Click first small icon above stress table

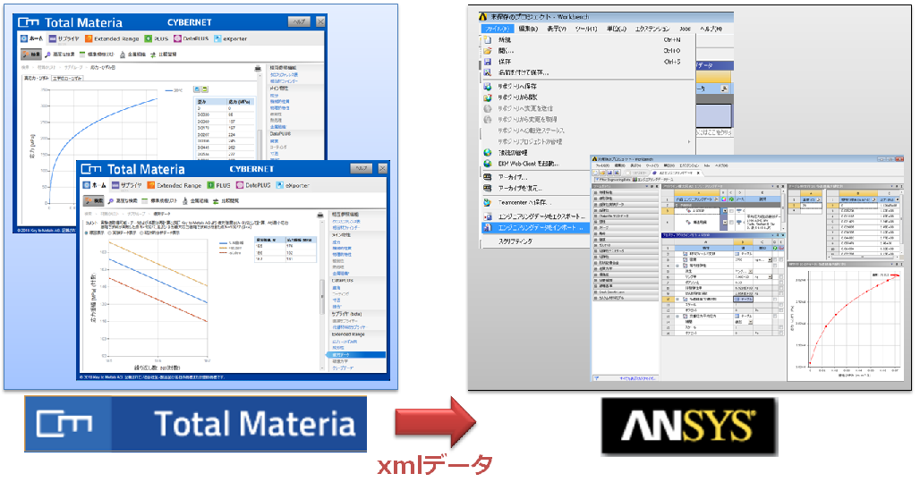tap(197, 89)
